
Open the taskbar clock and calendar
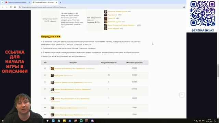pos(209,121)
